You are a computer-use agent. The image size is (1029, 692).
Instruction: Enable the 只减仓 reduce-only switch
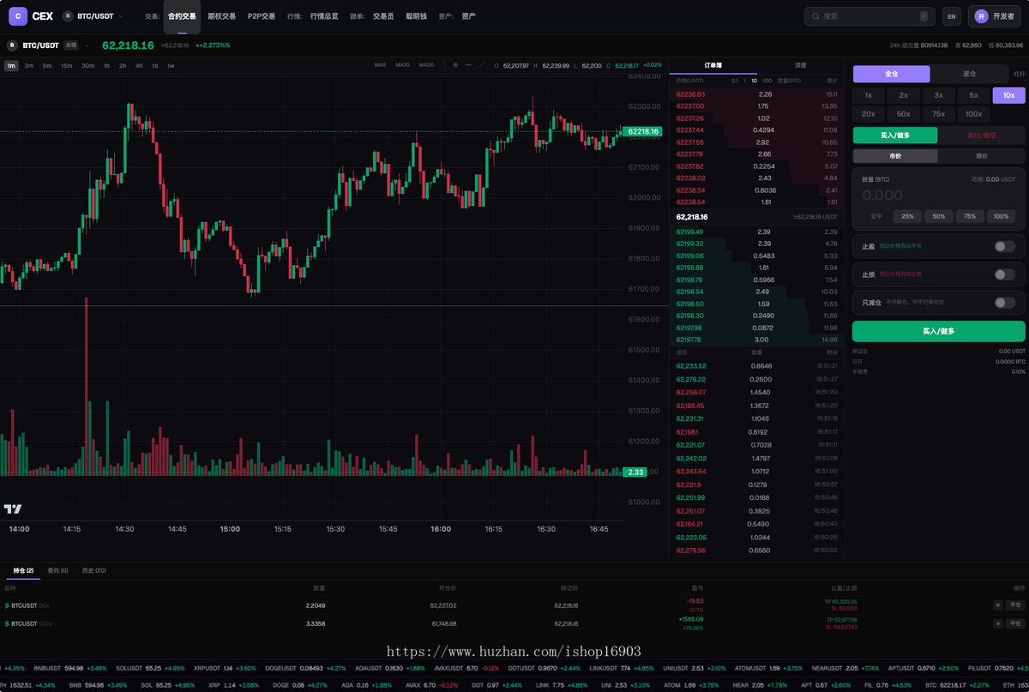tap(1004, 303)
